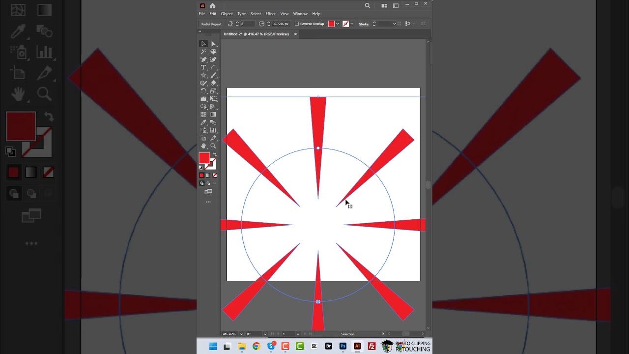This screenshot has height=354, width=629.
Task: Open the Effect menu
Action: (x=270, y=14)
